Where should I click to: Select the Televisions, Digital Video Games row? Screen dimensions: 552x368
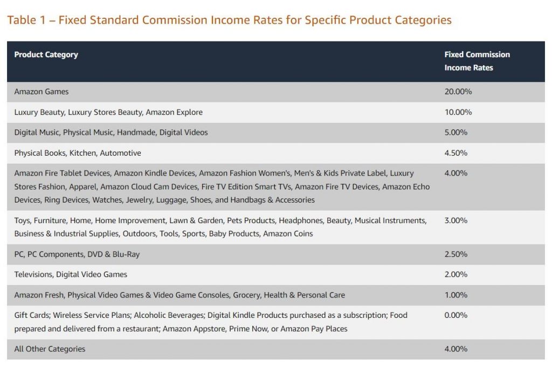pyautogui.click(x=71, y=274)
